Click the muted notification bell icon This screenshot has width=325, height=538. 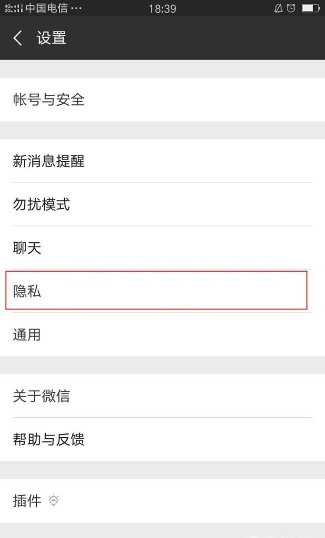click(x=279, y=8)
